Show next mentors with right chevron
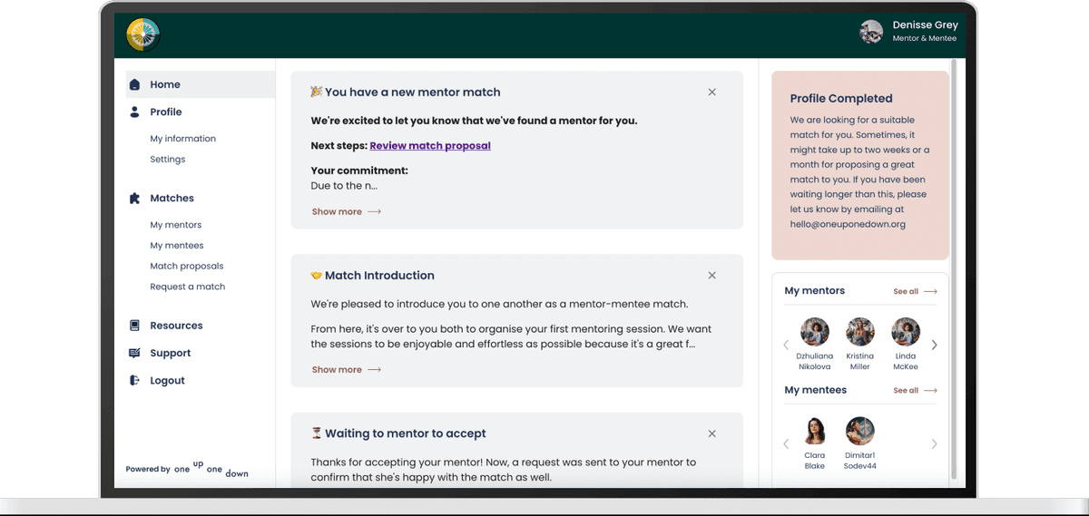Screen dimensions: 1089x516 point(934,345)
